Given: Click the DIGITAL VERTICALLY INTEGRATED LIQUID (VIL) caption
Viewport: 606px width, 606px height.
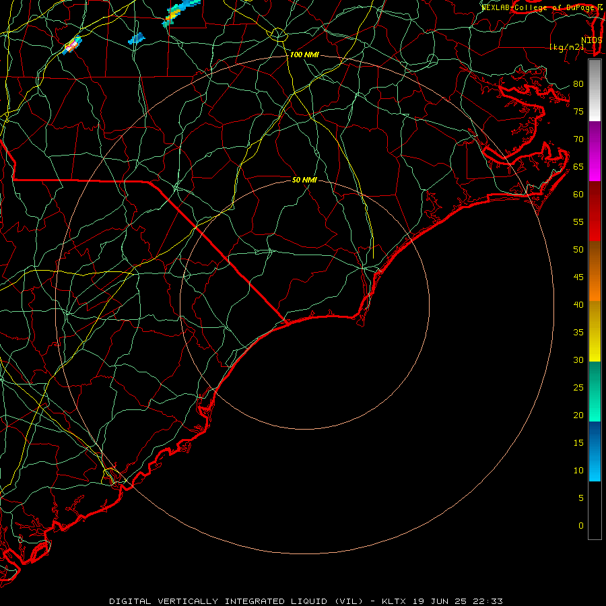Looking at the screenshot, I should pyautogui.click(x=236, y=601).
